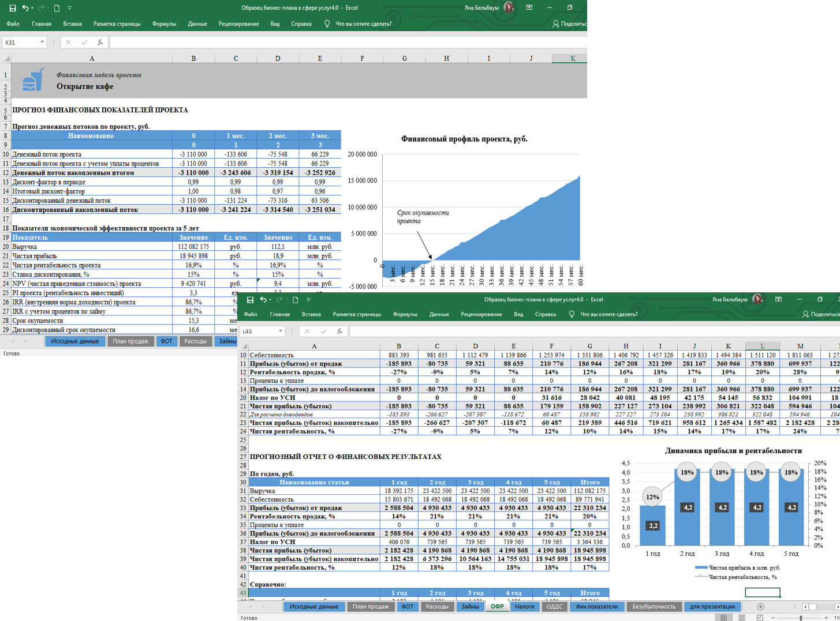The image size is (840, 621).
Task: Click Save icon in the K31 workbook window
Action: point(12,8)
